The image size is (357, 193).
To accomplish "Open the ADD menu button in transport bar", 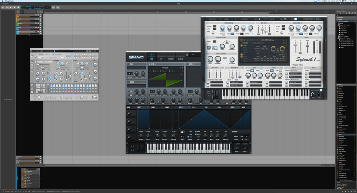I will click(53, 7).
